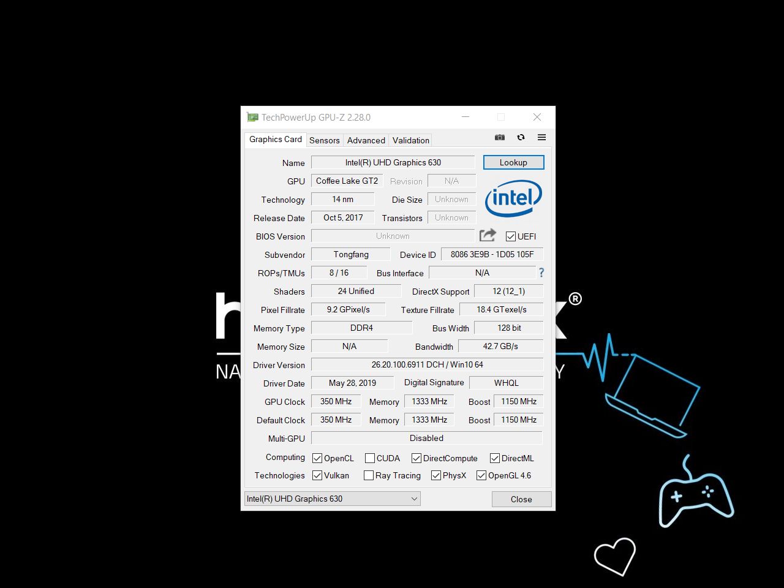
Task: Click the Driver Date value May 28, 2019
Action: click(352, 383)
